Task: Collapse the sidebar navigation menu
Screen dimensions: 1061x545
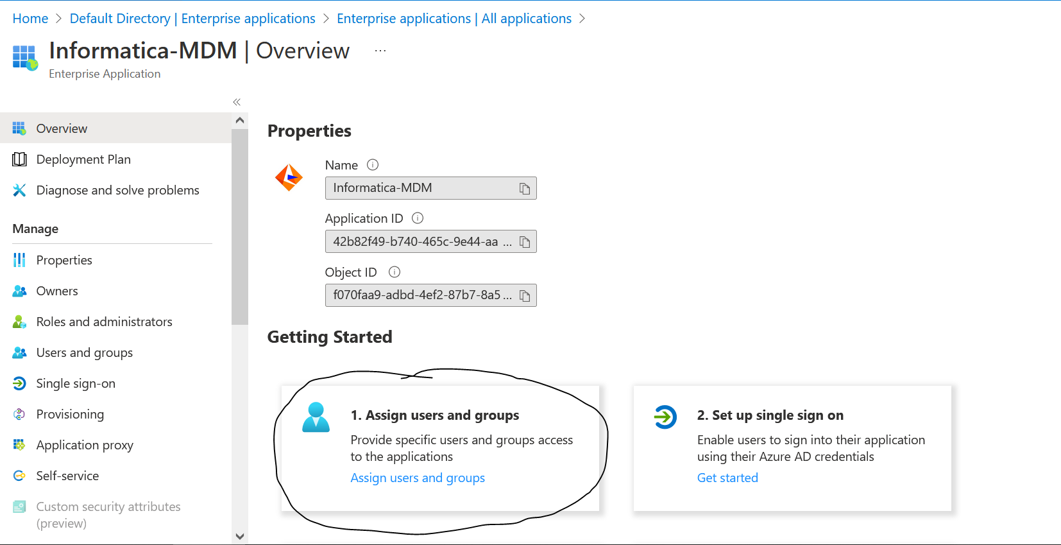Action: tap(237, 102)
